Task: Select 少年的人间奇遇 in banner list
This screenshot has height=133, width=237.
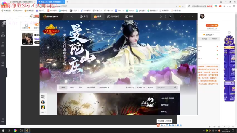Action: point(168,98)
